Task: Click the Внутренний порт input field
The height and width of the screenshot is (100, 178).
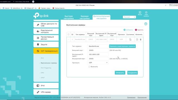Action: [98, 59]
